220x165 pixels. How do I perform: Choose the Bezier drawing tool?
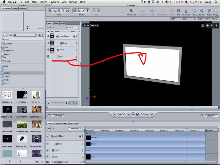click(79, 11)
